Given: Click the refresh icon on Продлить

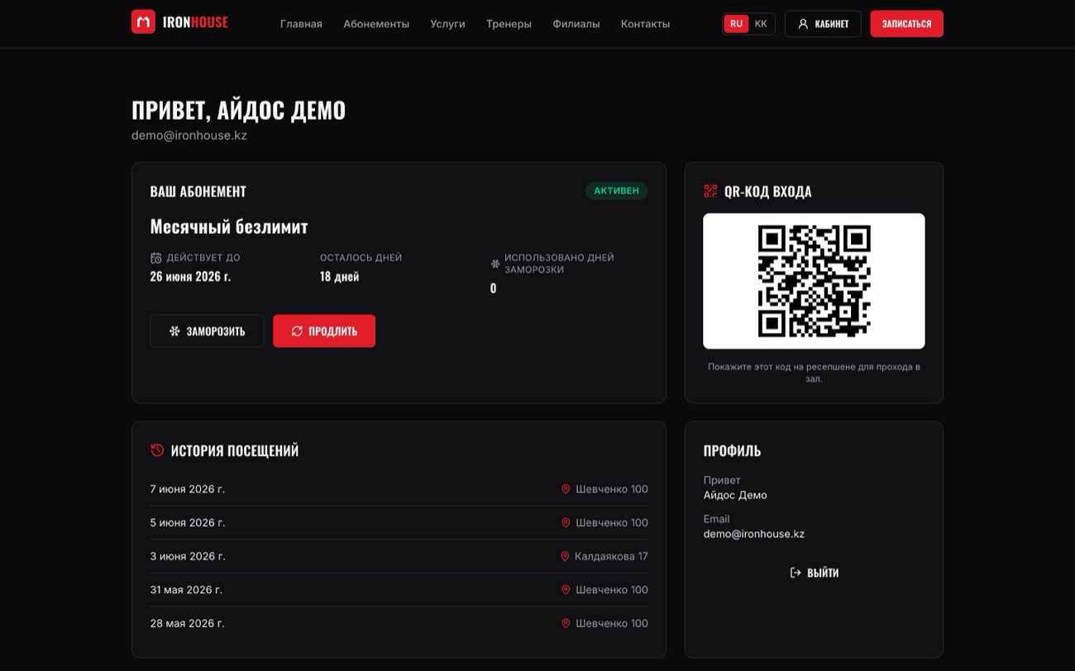Looking at the screenshot, I should coord(298,331).
